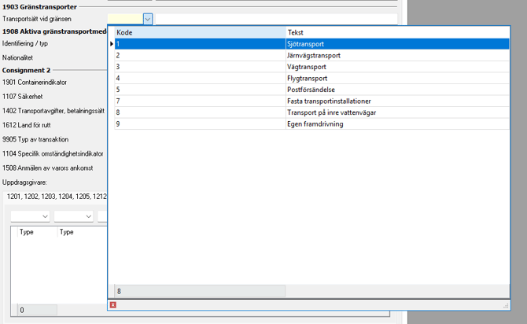Select Egen framdrivning option
The image size is (527, 324).
pyautogui.click(x=315, y=123)
